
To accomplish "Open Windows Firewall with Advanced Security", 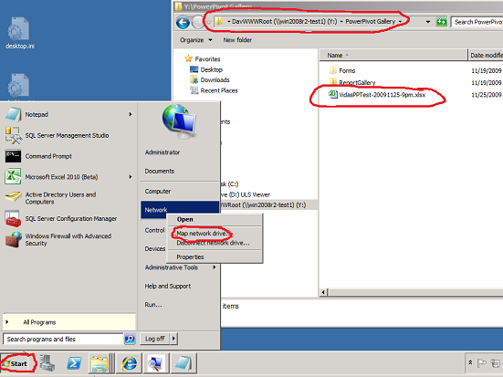I will (68, 239).
